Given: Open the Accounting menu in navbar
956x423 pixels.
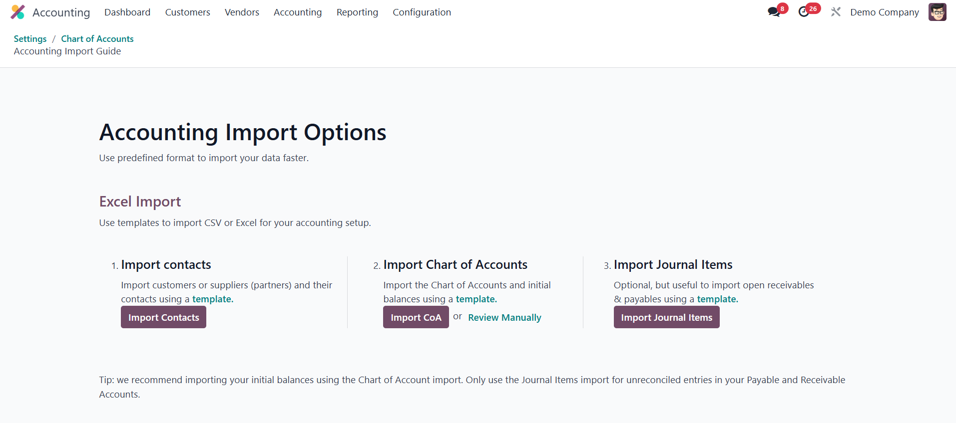Looking at the screenshot, I should click(298, 12).
